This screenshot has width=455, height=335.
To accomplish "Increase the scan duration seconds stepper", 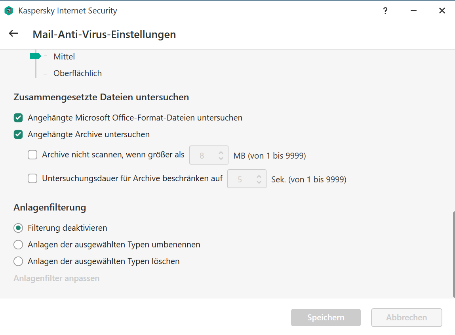I will tap(259, 176).
